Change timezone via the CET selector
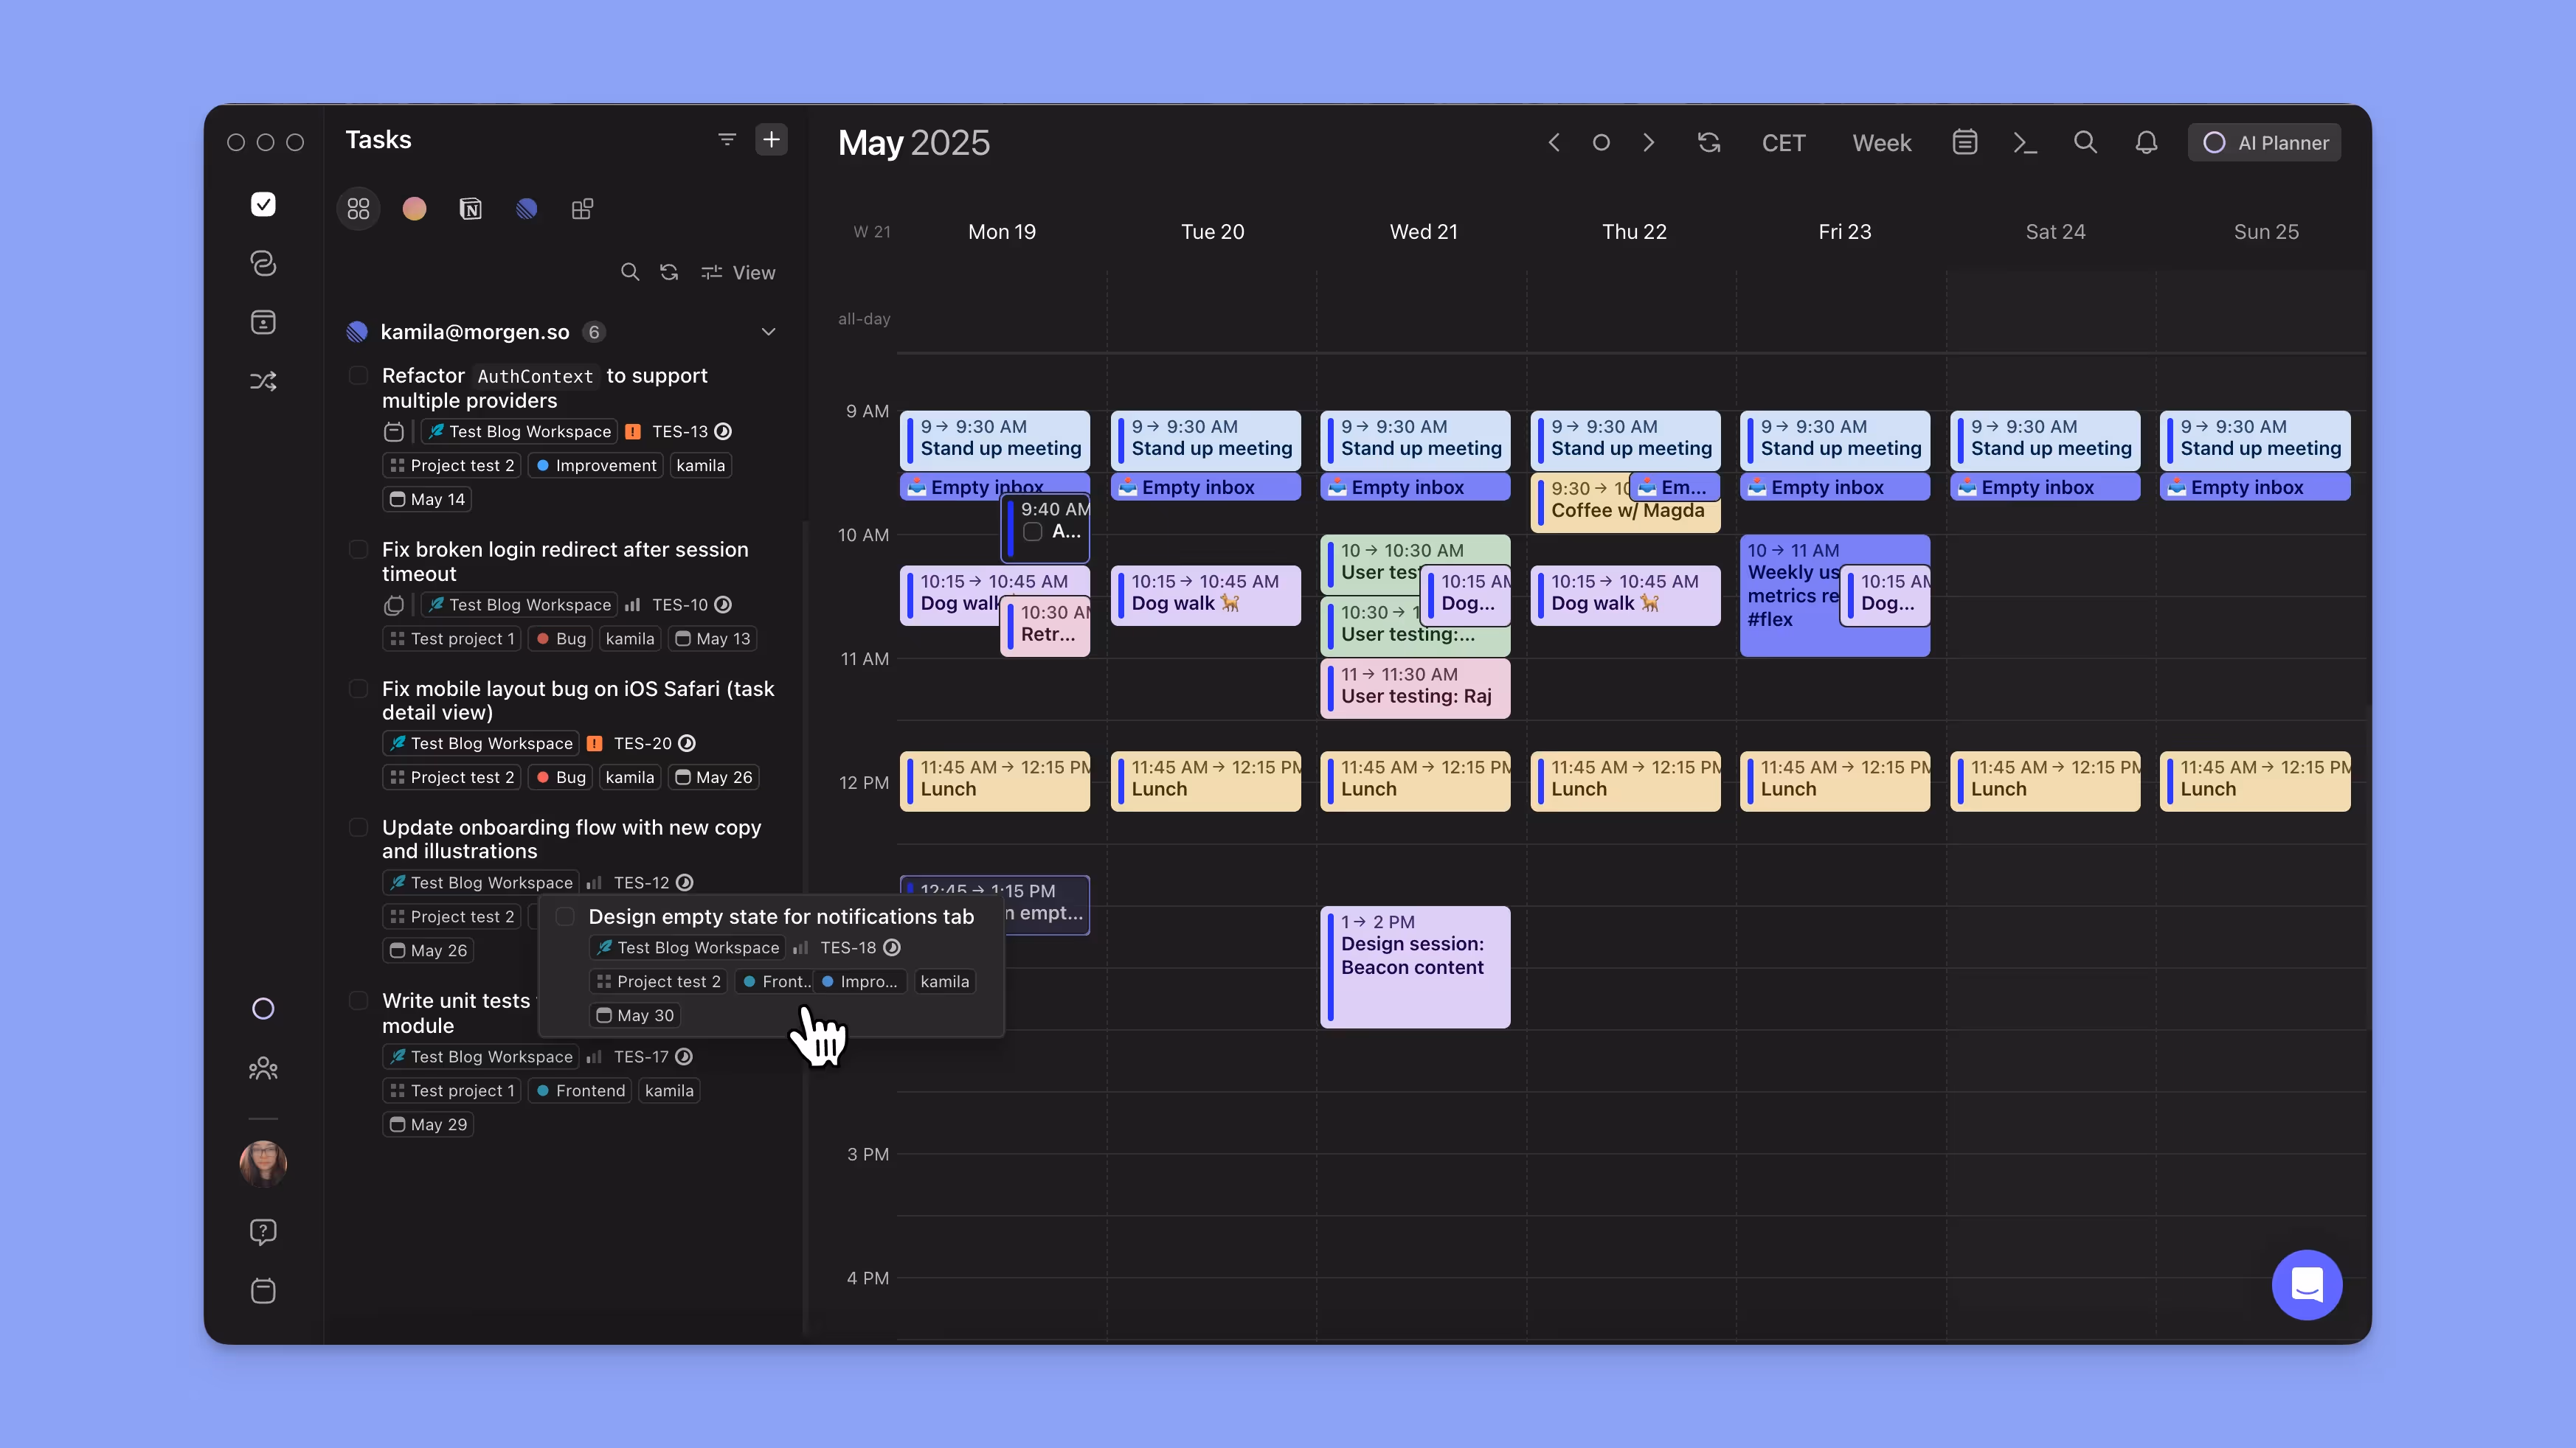Screen dimensions: 2576x1448 pyautogui.click(x=1784, y=143)
